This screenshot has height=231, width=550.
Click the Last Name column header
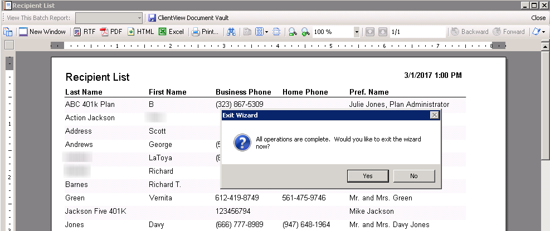click(84, 92)
